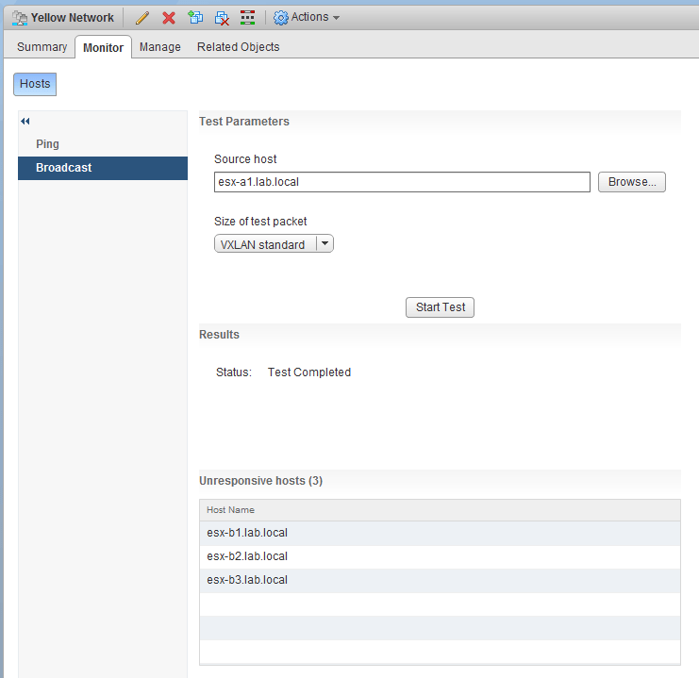The height and width of the screenshot is (678, 699).
Task: Switch to the Summary tab
Action: pyautogui.click(x=42, y=47)
